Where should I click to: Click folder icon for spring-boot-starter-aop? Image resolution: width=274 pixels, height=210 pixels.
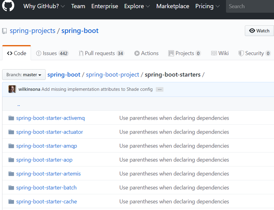(x=11, y=160)
